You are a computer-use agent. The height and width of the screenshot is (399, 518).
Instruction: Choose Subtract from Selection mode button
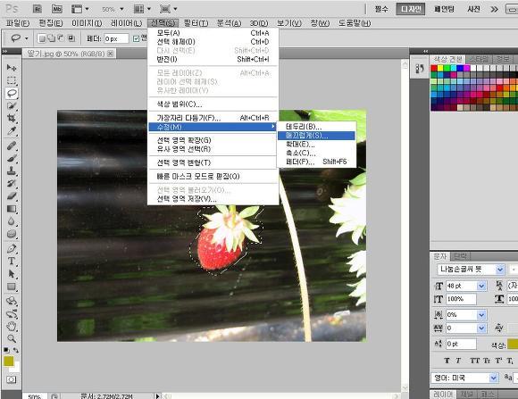pyautogui.click(x=61, y=38)
